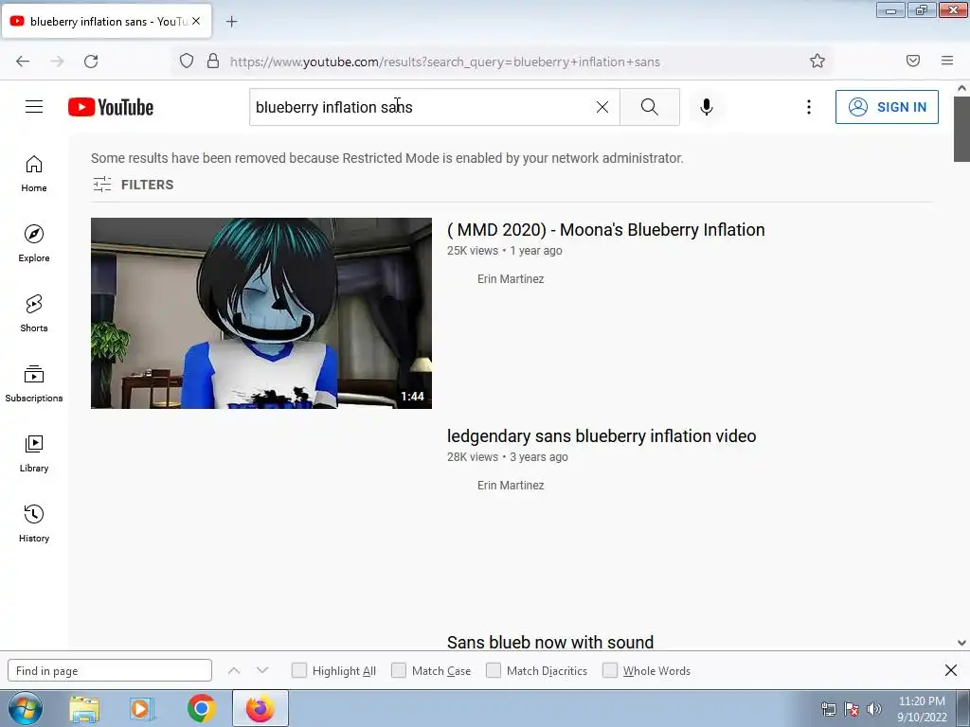Jump to next find match arrow

(x=262, y=671)
